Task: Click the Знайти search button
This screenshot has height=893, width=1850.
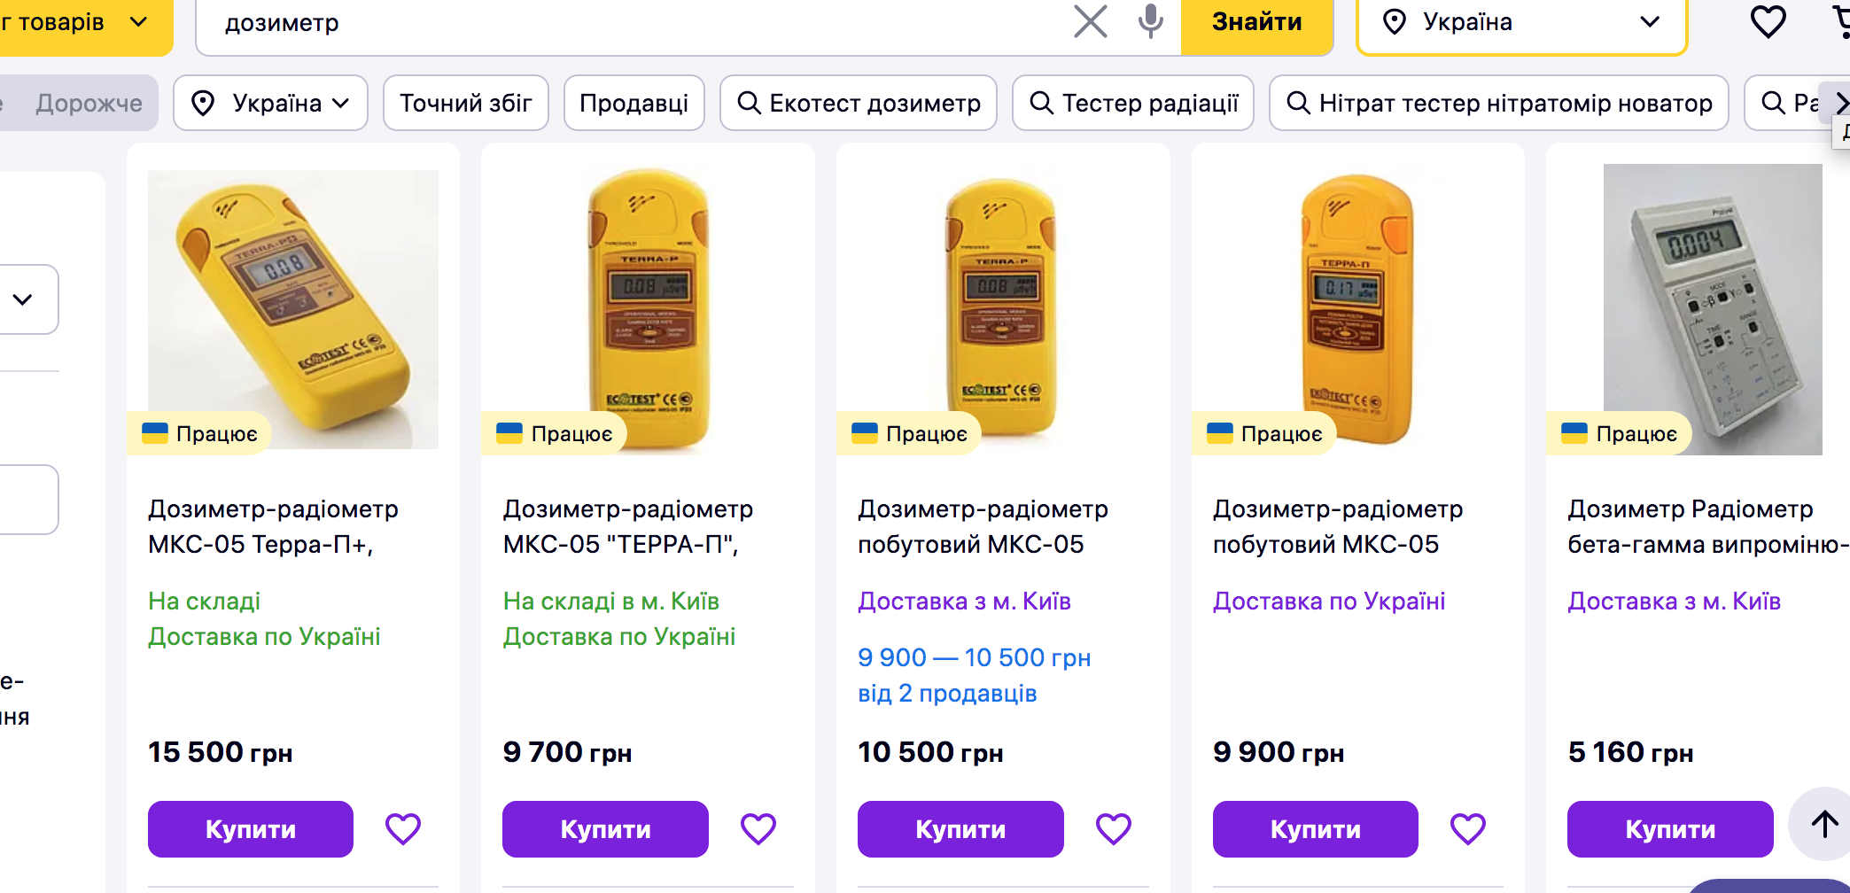Action: [x=1256, y=23]
